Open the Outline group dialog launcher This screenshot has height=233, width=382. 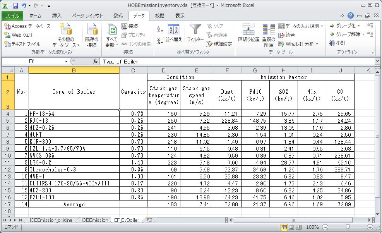point(372,52)
